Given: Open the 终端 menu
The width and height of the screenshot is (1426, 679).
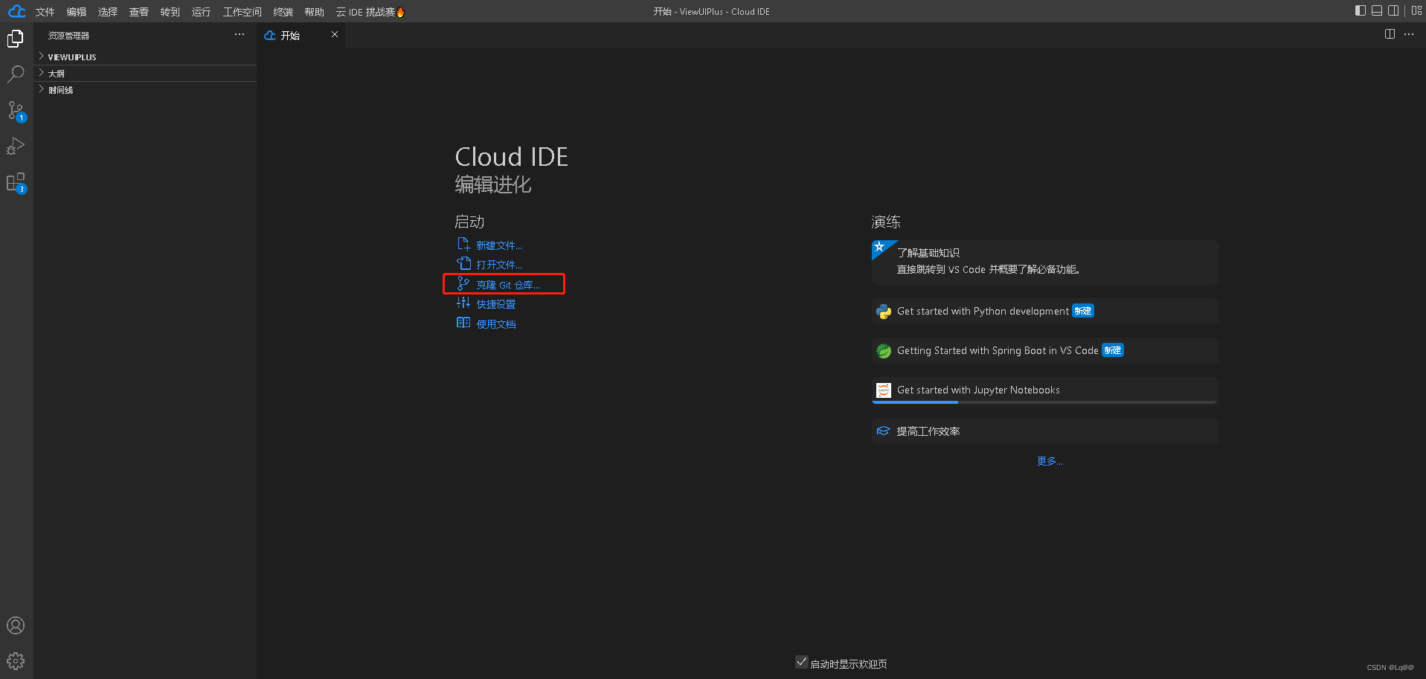Looking at the screenshot, I should coord(283,12).
